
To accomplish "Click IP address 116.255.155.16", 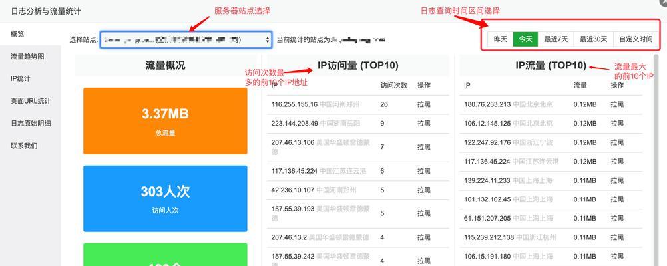I will [294, 104].
